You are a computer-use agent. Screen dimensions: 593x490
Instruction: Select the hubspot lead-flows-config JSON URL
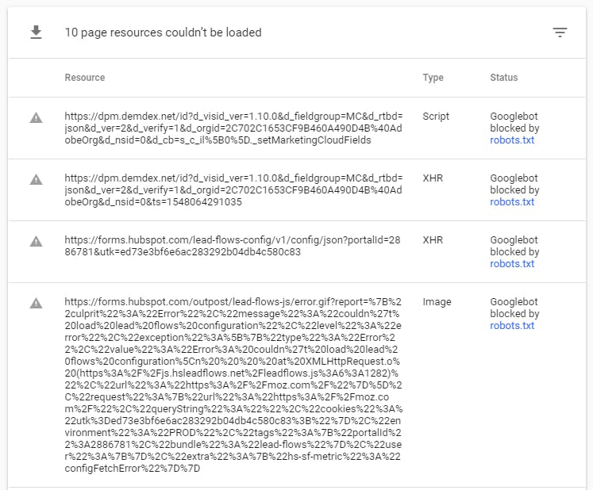point(233,246)
